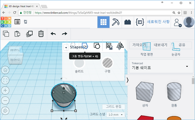Open the Mirror tool
The width and height of the screenshot is (195, 120).
click(120, 46)
